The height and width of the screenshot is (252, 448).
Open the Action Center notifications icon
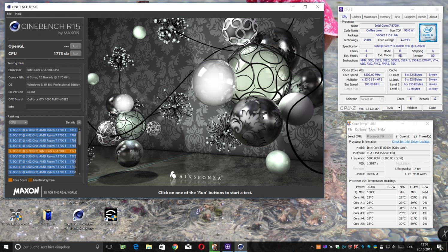click(440, 247)
